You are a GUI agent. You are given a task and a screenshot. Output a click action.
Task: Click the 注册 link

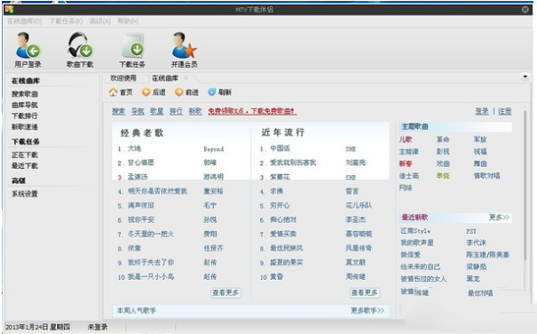(x=505, y=111)
